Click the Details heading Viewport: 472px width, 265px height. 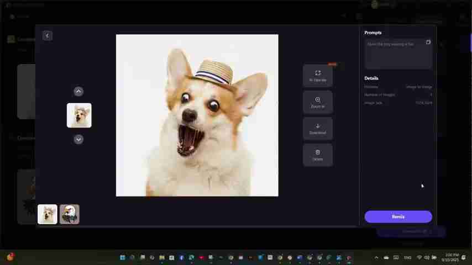click(371, 78)
